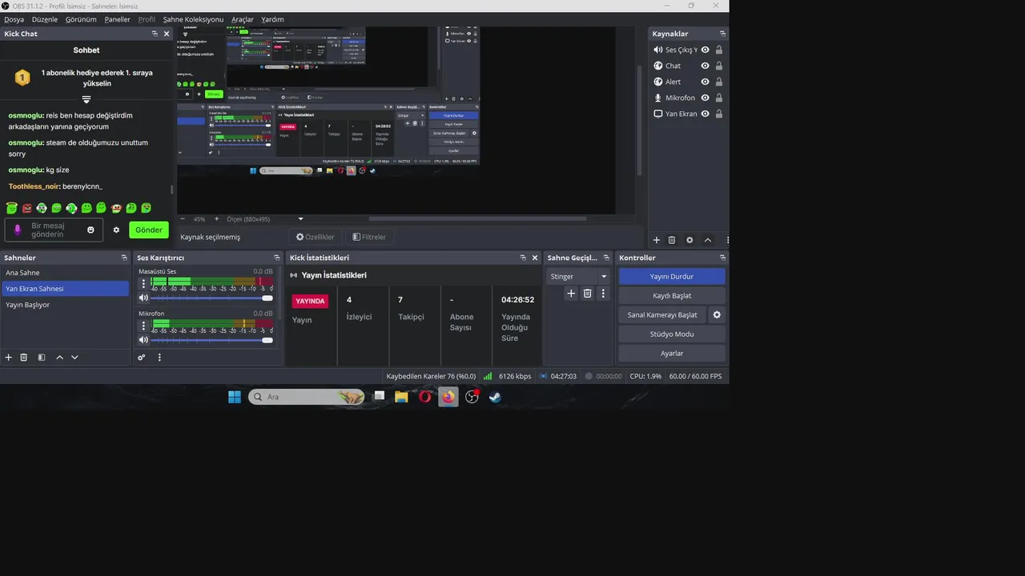The height and width of the screenshot is (576, 1025).
Task: Undock the Kick Chat panel
Action: [x=155, y=34]
